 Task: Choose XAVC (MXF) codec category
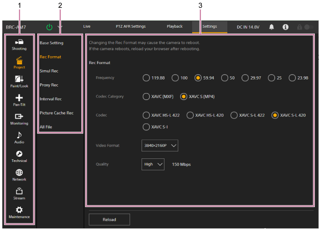(x=146, y=97)
